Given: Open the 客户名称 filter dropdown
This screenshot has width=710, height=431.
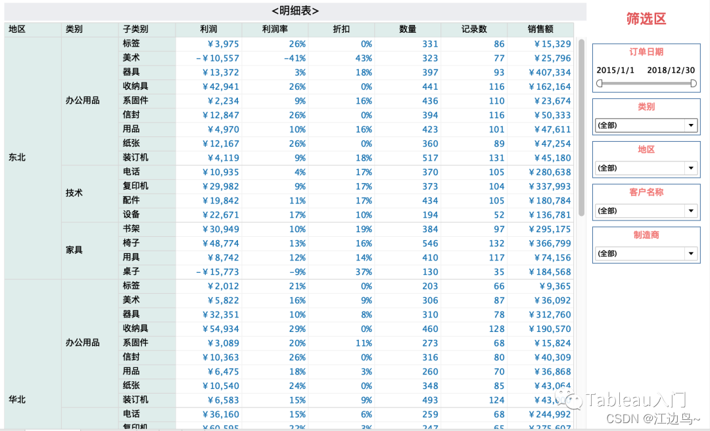Looking at the screenshot, I should pyautogui.click(x=646, y=211).
